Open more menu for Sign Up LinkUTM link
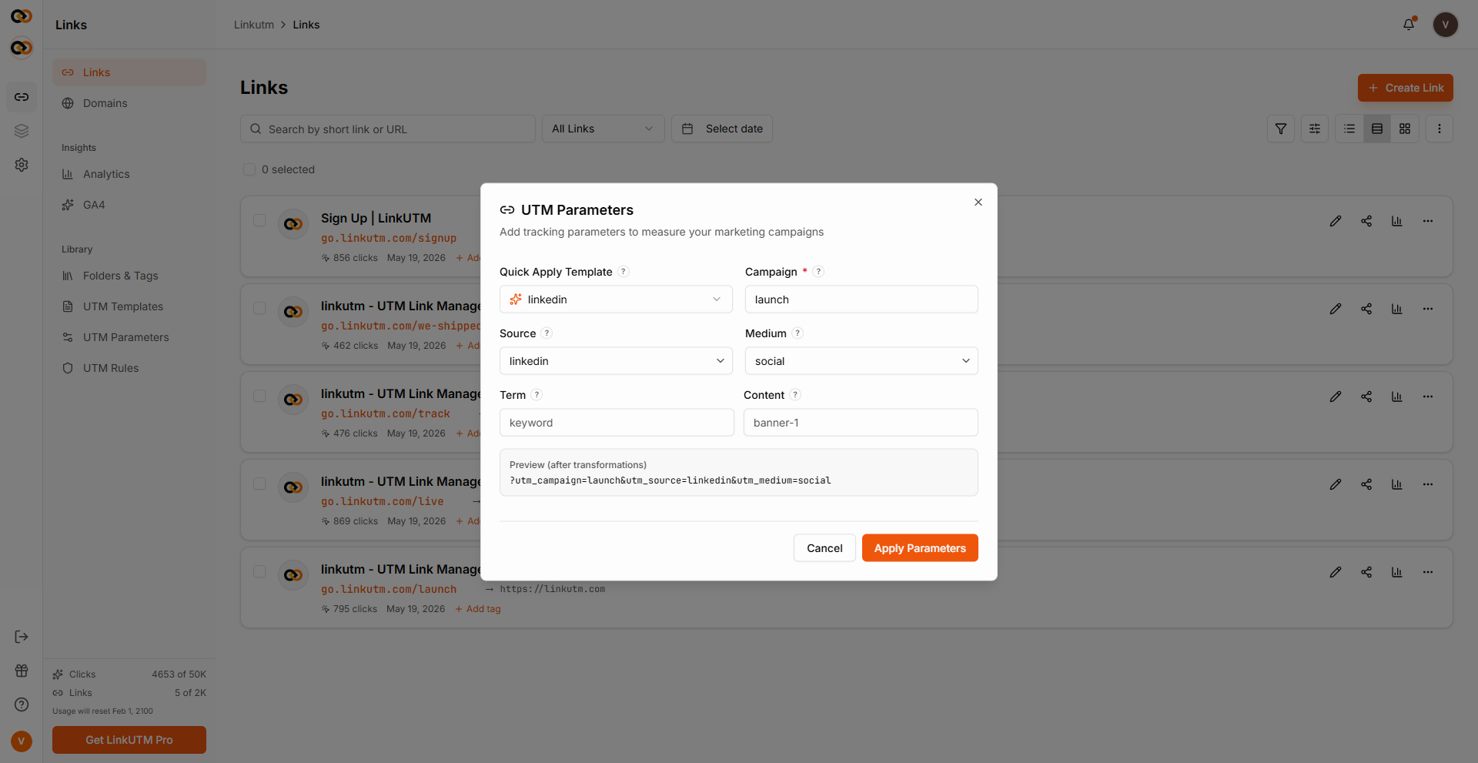 [1428, 221]
